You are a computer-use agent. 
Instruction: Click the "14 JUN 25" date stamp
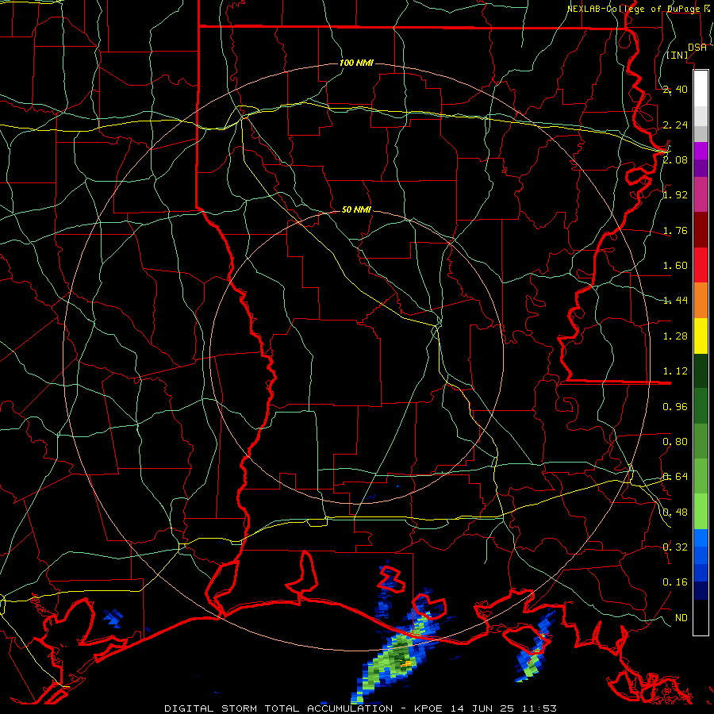484,708
